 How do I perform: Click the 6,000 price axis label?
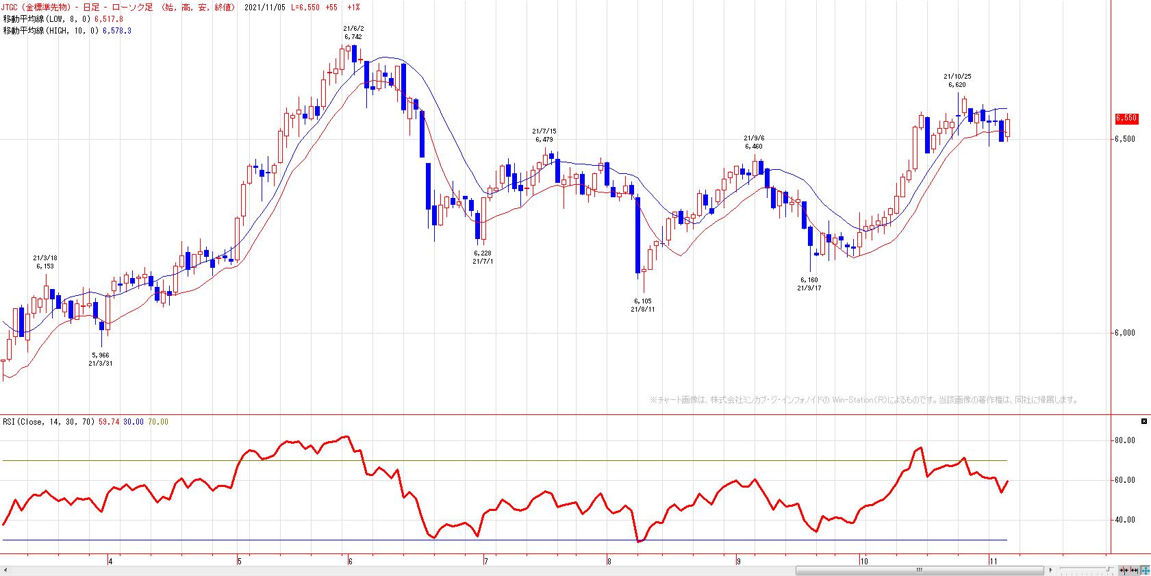(1125, 333)
